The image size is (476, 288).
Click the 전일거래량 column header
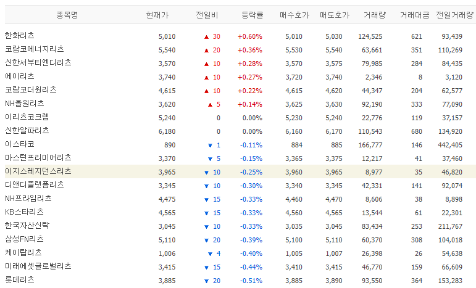point(454,15)
